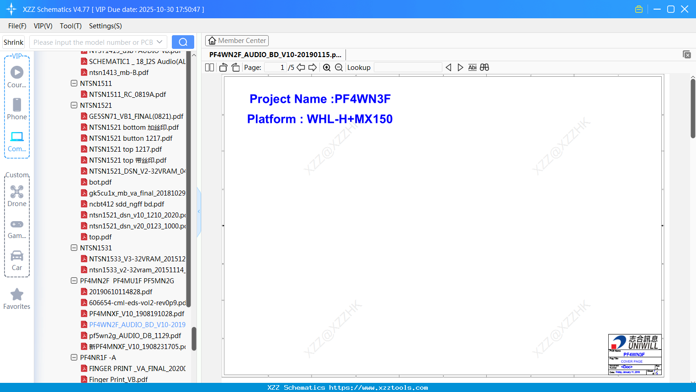Open GE5SN71_VB1_FINAL(0821).pdf
Image resolution: width=696 pixels, height=392 pixels.
click(136, 116)
